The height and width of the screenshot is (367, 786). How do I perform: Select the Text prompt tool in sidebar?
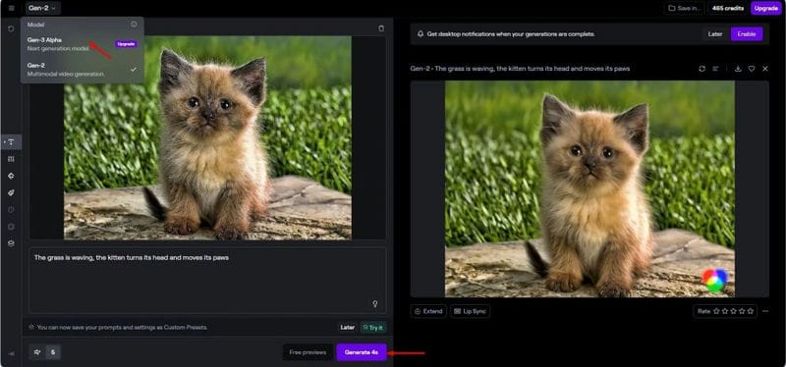[x=11, y=142]
